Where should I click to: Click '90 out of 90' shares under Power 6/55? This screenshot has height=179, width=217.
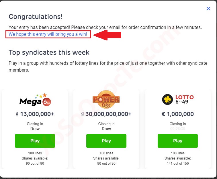[x=106, y=164]
